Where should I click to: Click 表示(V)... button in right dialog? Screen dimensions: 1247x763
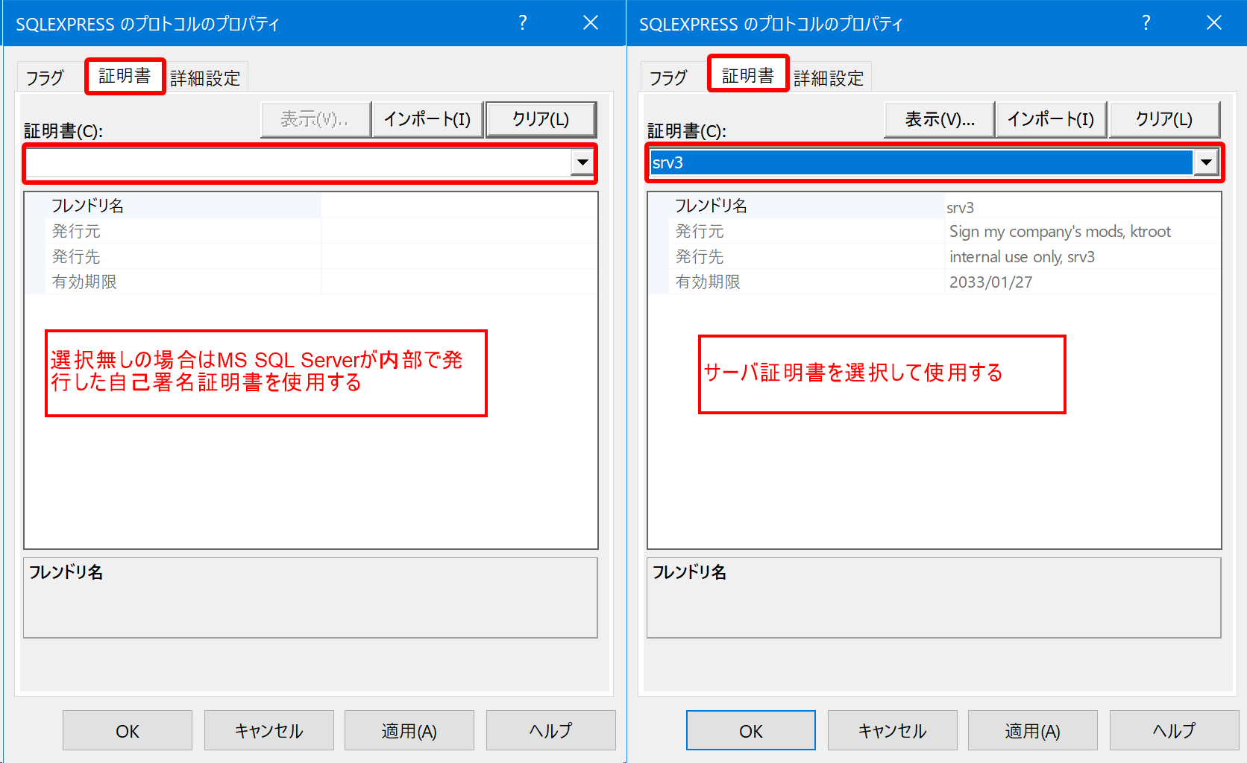point(940,119)
